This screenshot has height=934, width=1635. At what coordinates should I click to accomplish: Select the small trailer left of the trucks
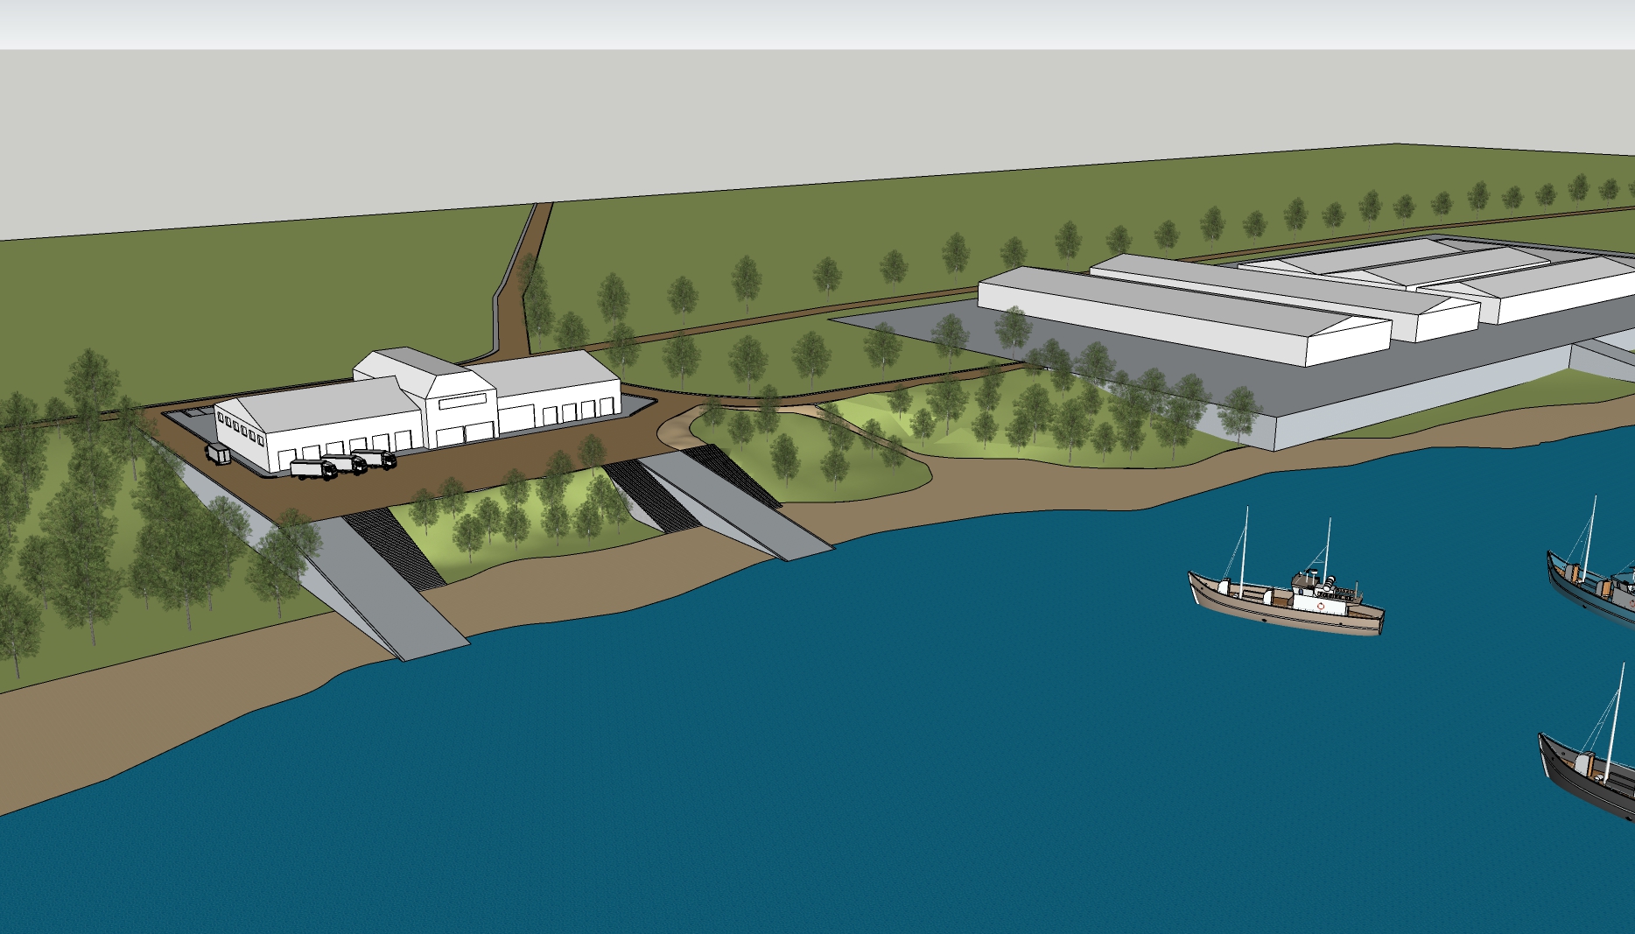(217, 453)
